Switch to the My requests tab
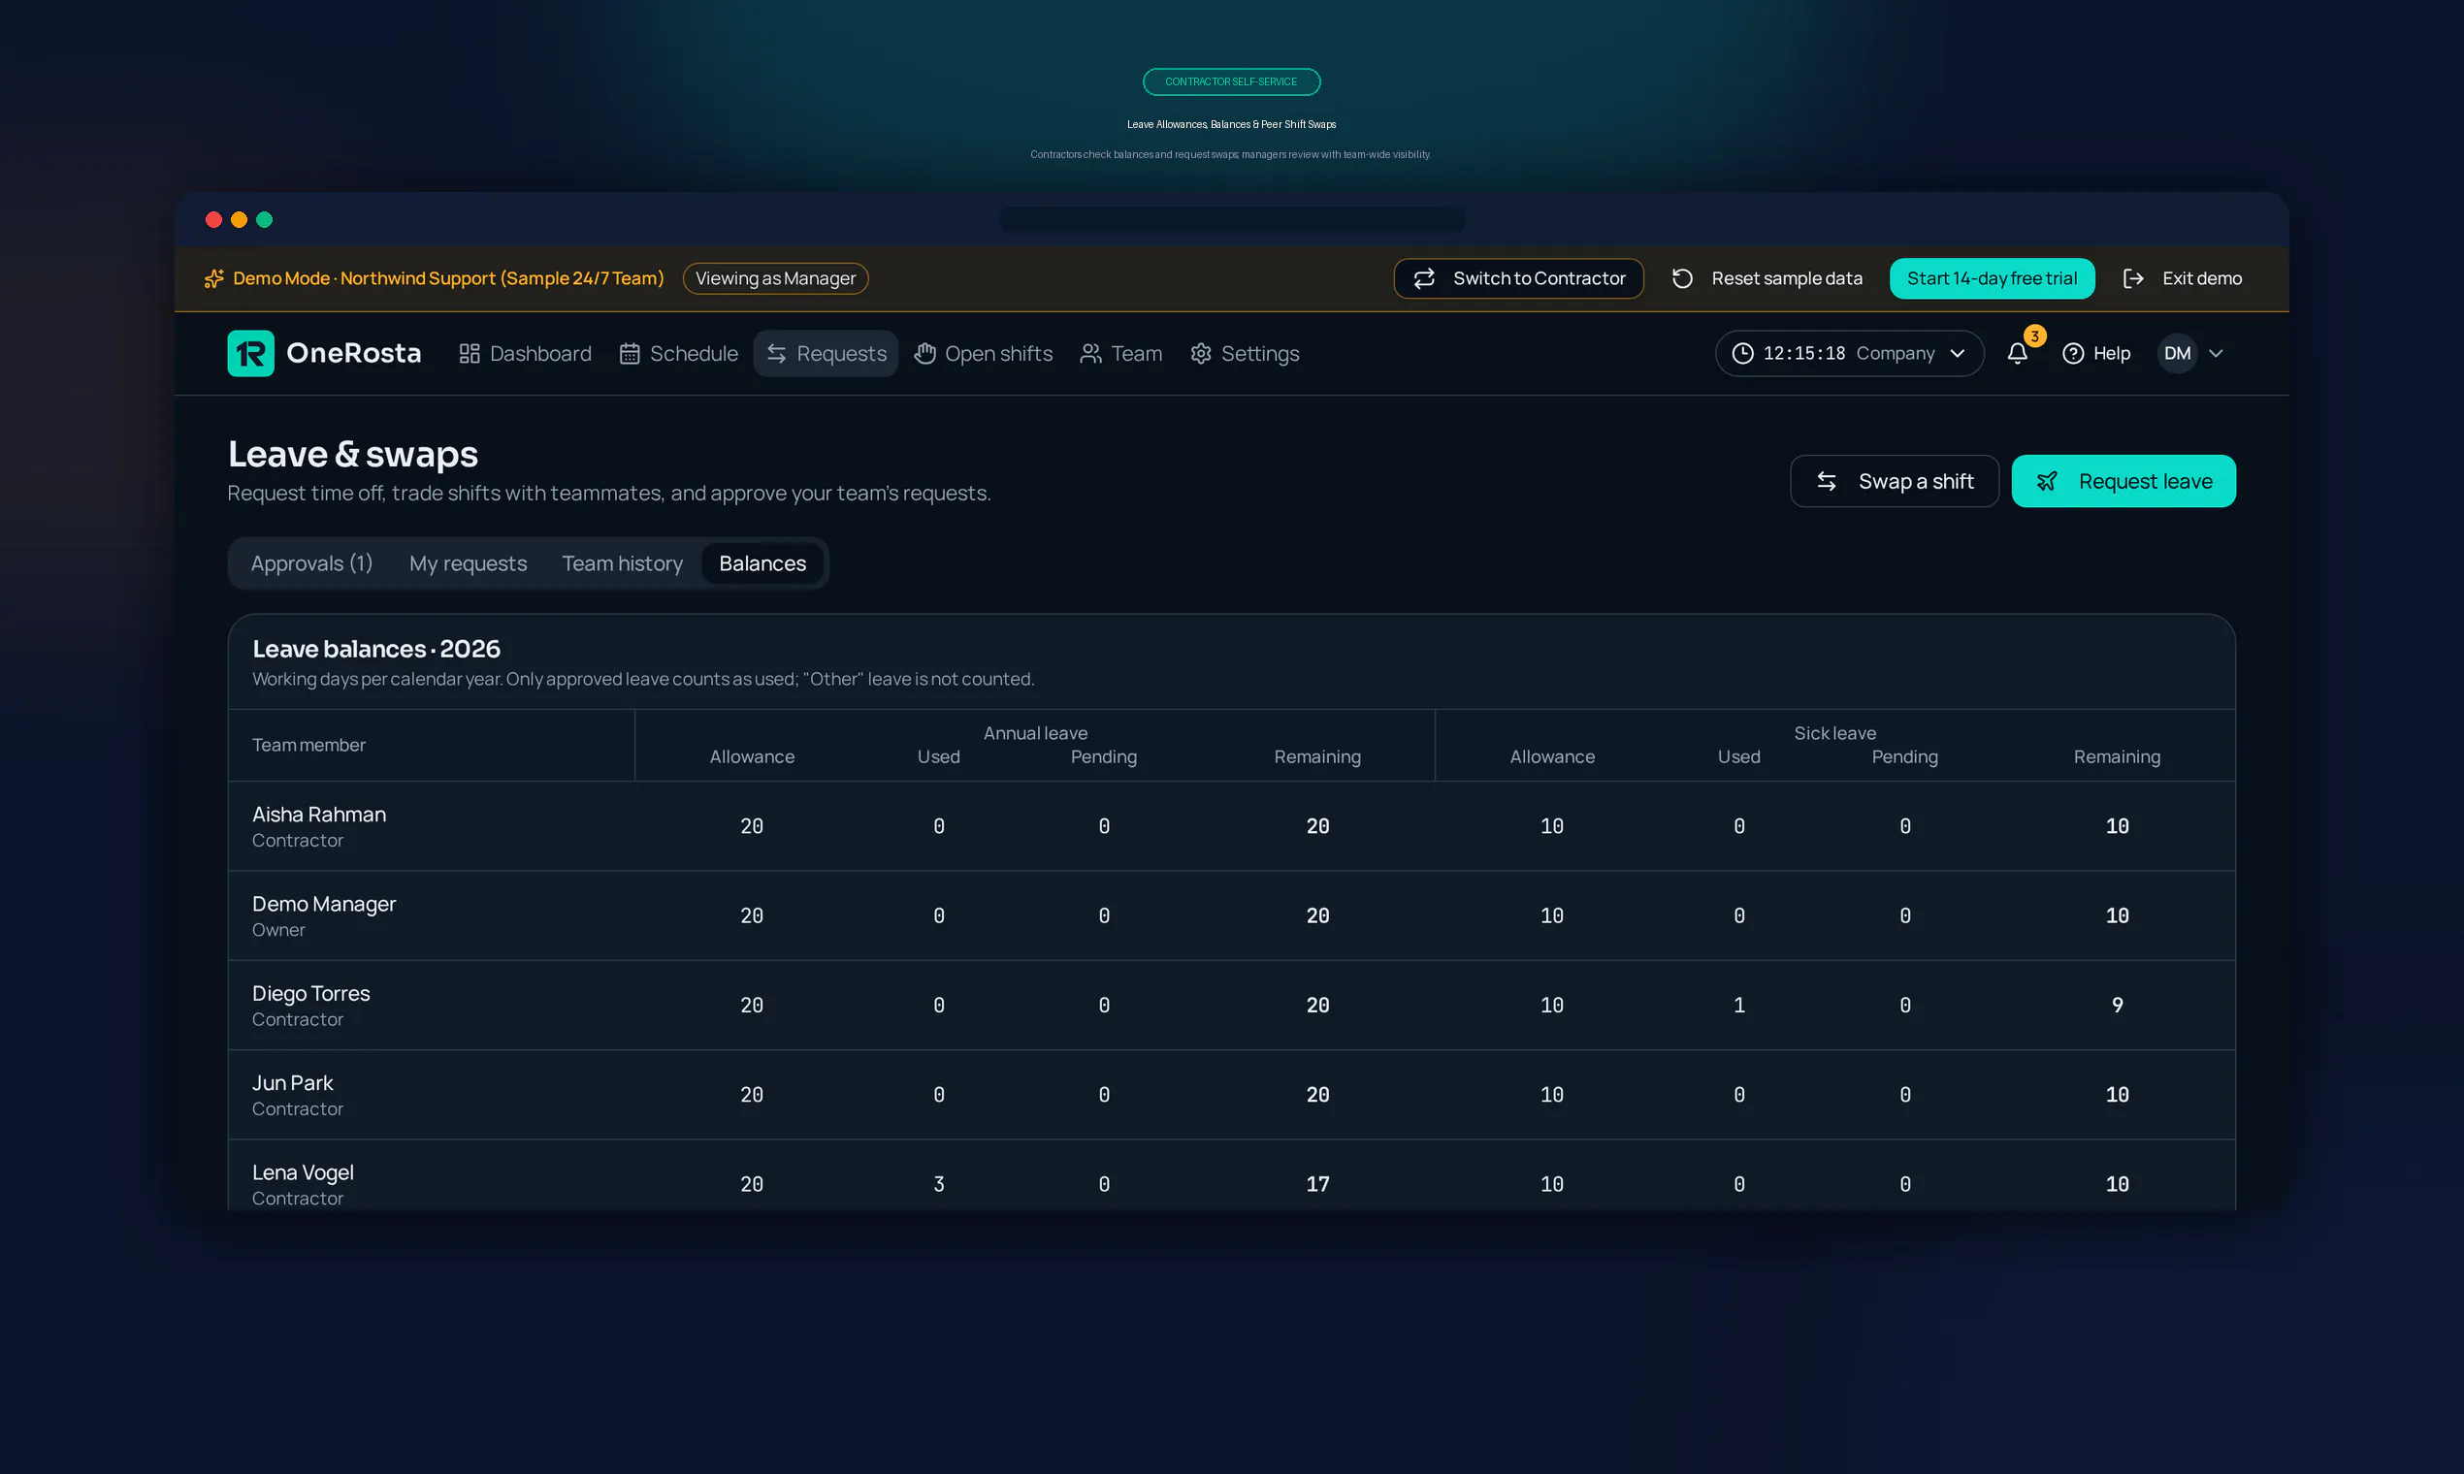2464x1474 pixels. click(x=468, y=563)
